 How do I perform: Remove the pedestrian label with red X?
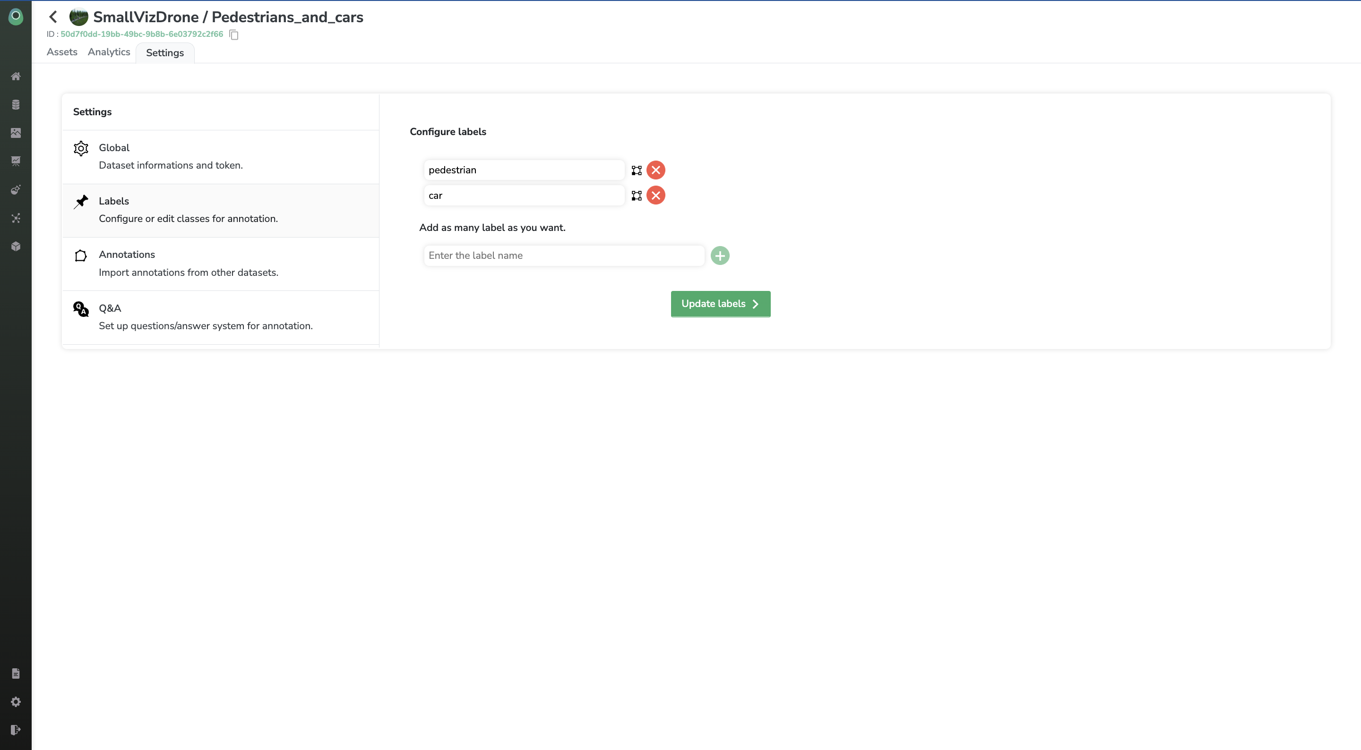coord(655,170)
